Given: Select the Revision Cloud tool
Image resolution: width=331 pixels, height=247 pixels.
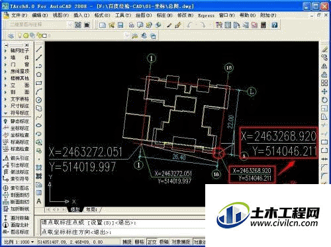Looking at the screenshot, I should 39,109.
